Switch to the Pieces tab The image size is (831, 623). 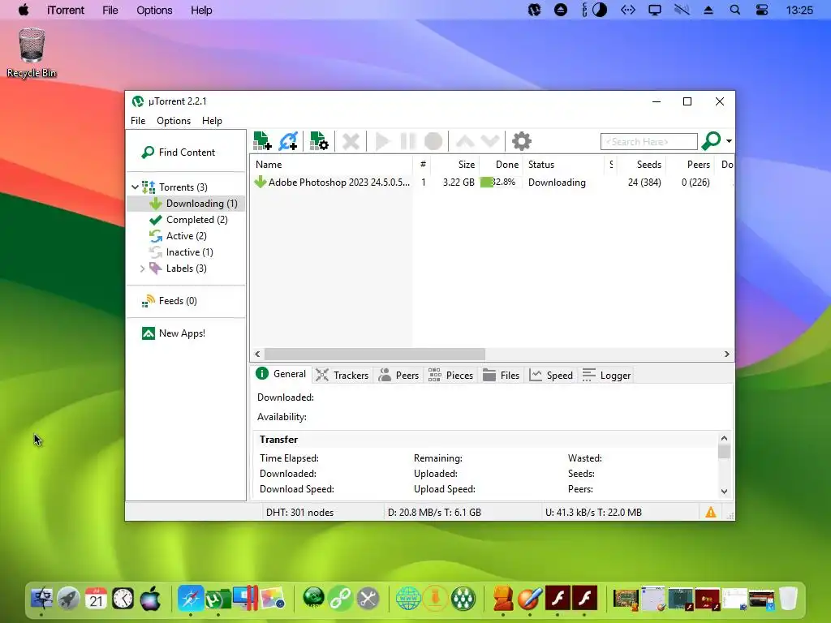[x=450, y=375]
